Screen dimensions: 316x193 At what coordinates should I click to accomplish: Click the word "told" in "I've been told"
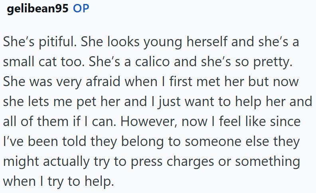(74, 142)
